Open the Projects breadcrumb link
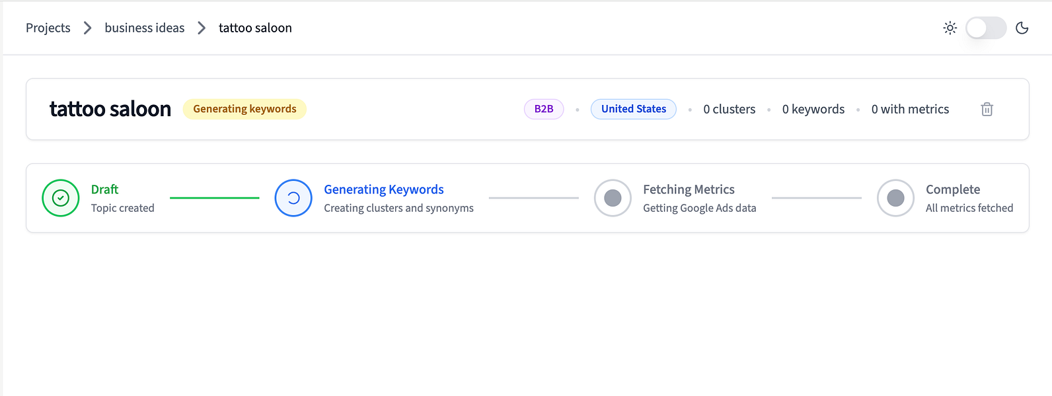 (x=48, y=28)
